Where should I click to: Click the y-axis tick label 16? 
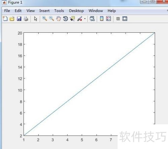tap(20, 56)
